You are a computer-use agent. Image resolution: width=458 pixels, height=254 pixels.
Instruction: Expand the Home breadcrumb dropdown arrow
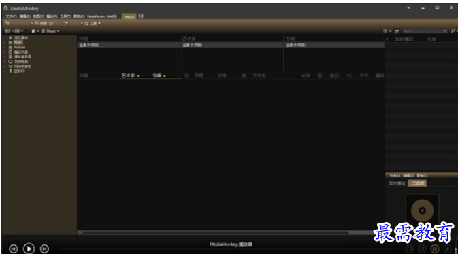pyautogui.click(x=38, y=31)
